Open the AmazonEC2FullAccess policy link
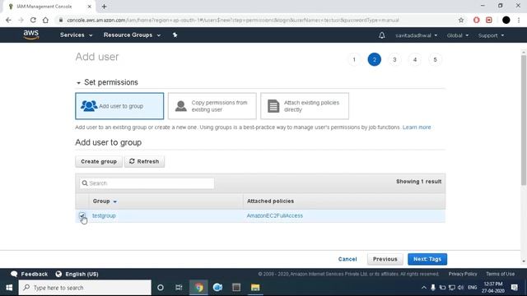The height and width of the screenshot is (296, 527). click(x=274, y=215)
